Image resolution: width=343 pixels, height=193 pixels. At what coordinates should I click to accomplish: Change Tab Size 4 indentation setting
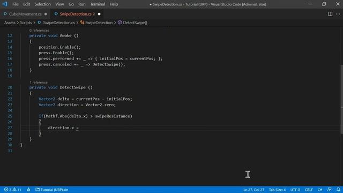click(x=277, y=190)
